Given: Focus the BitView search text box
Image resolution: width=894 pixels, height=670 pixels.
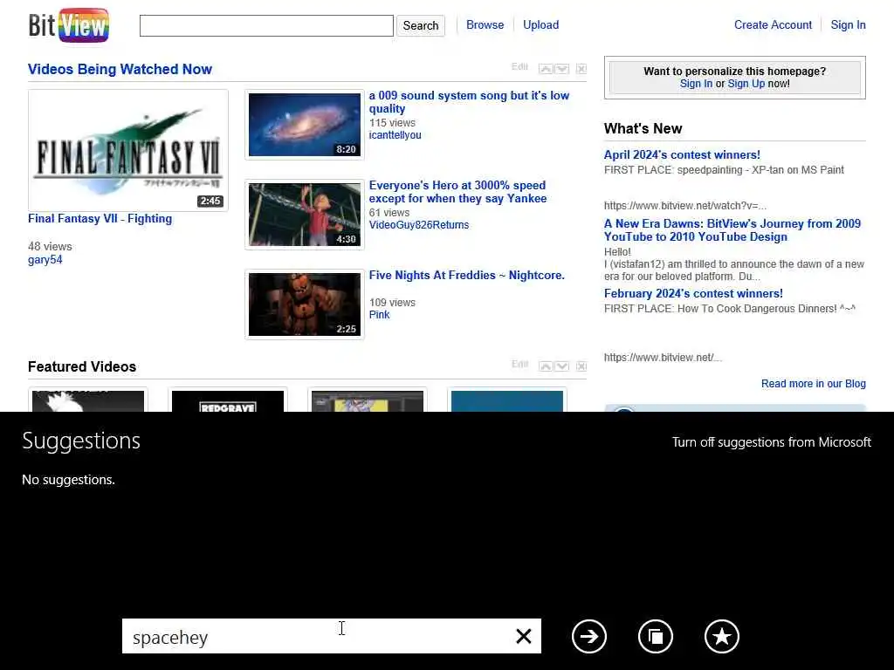Looking at the screenshot, I should point(266,25).
